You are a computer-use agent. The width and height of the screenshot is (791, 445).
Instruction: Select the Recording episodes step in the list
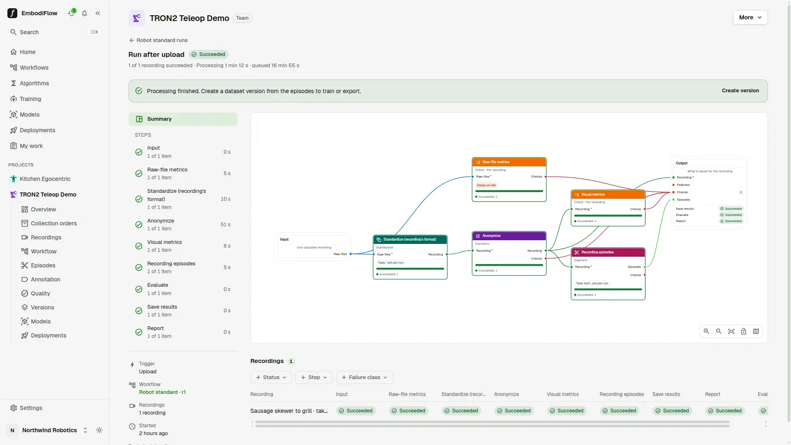183,267
